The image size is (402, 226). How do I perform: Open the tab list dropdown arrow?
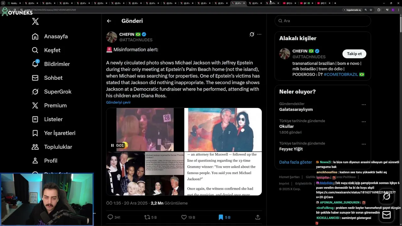(x=3, y=3)
